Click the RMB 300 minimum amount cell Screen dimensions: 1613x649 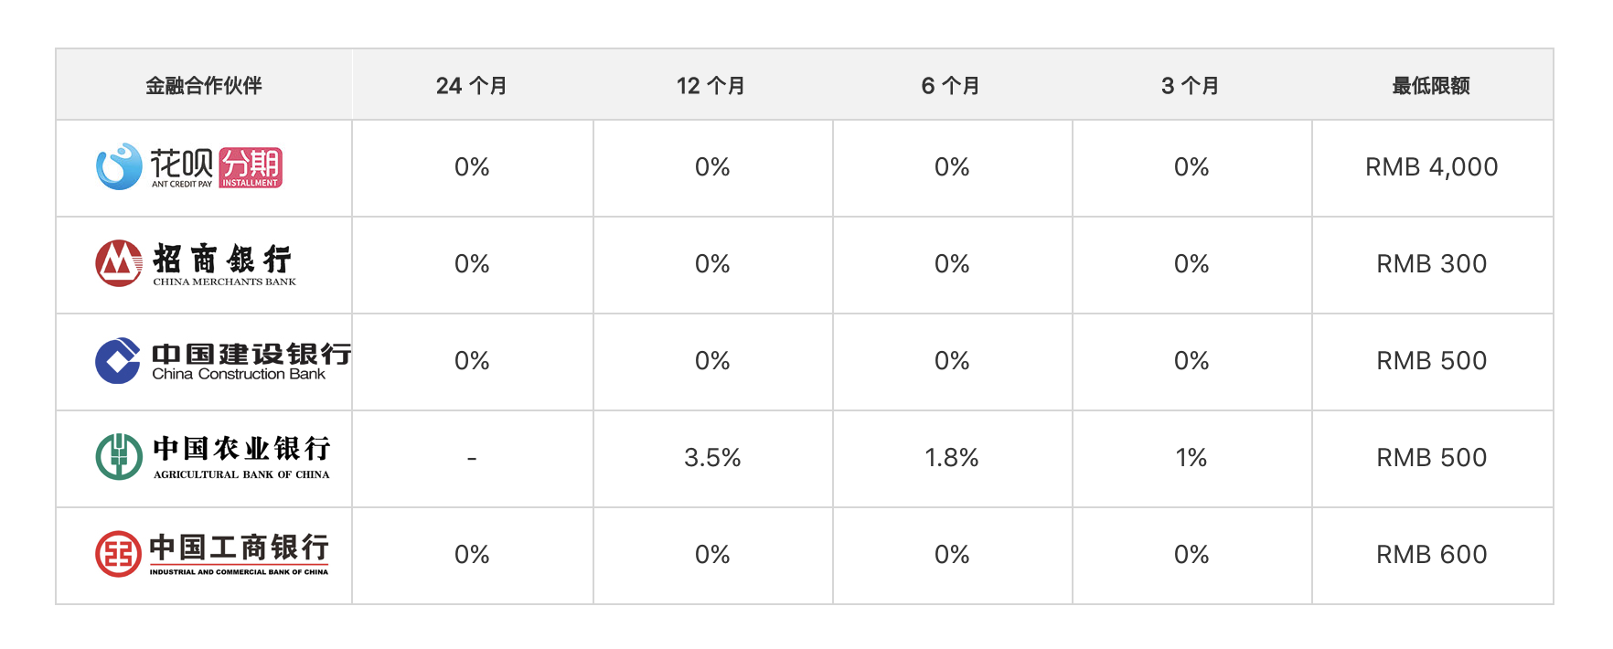1432,264
